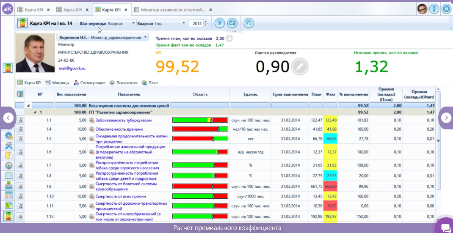Open the Согласующие sub-tab
This screenshot has width=453, height=233.
[90, 82]
